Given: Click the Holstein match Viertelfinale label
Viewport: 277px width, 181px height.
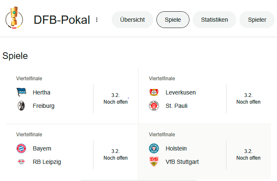Looking at the screenshot, I should pos(162,135).
